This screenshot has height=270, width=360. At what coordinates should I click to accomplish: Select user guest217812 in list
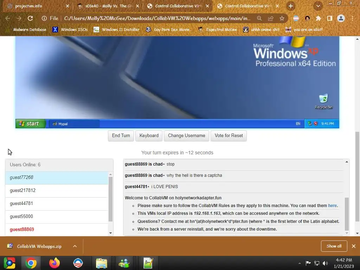tap(57, 191)
